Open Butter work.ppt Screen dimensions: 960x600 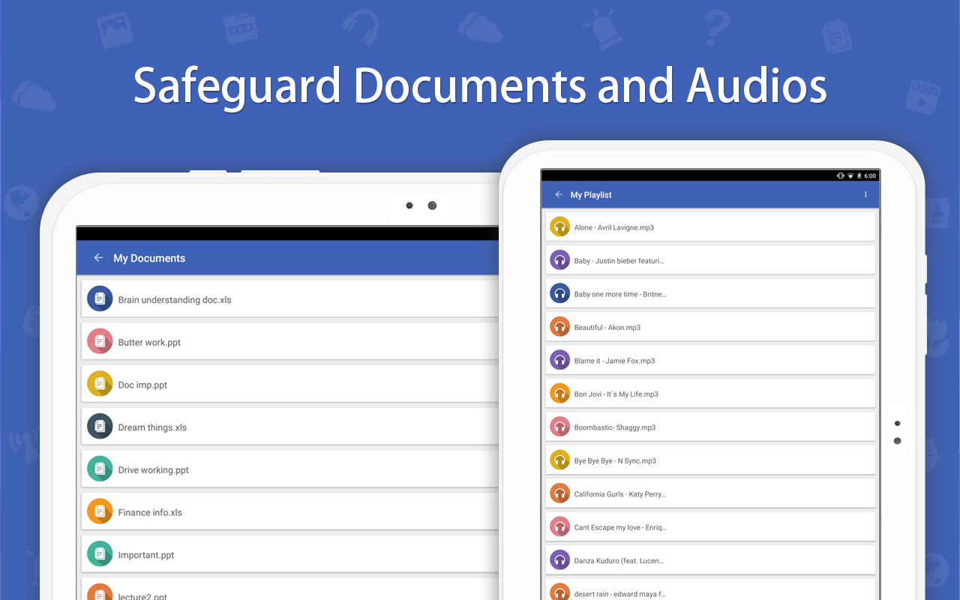tap(290, 342)
